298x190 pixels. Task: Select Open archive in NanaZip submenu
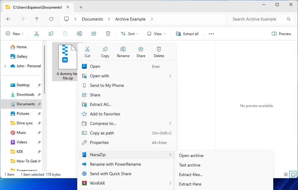coord(224,156)
